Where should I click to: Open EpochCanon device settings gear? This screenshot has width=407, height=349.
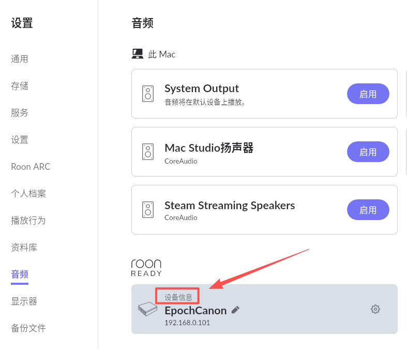(x=375, y=309)
